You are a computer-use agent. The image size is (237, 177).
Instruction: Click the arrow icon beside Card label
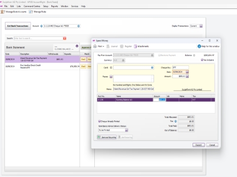(x=111, y=67)
